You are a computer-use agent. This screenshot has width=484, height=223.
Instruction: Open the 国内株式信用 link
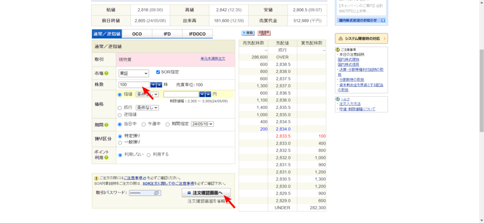(x=348, y=65)
